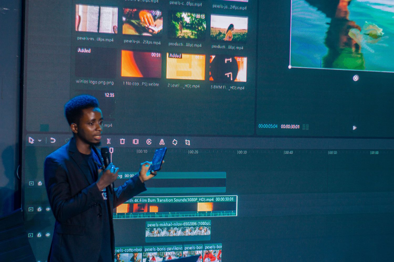Jump to the 00:50 ruler mark
The image size is (394, 262).
(332, 152)
